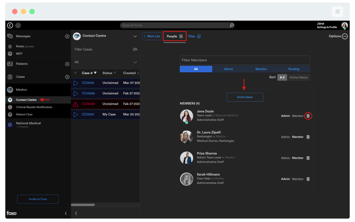Click the Invite Users button

[x=245, y=97]
